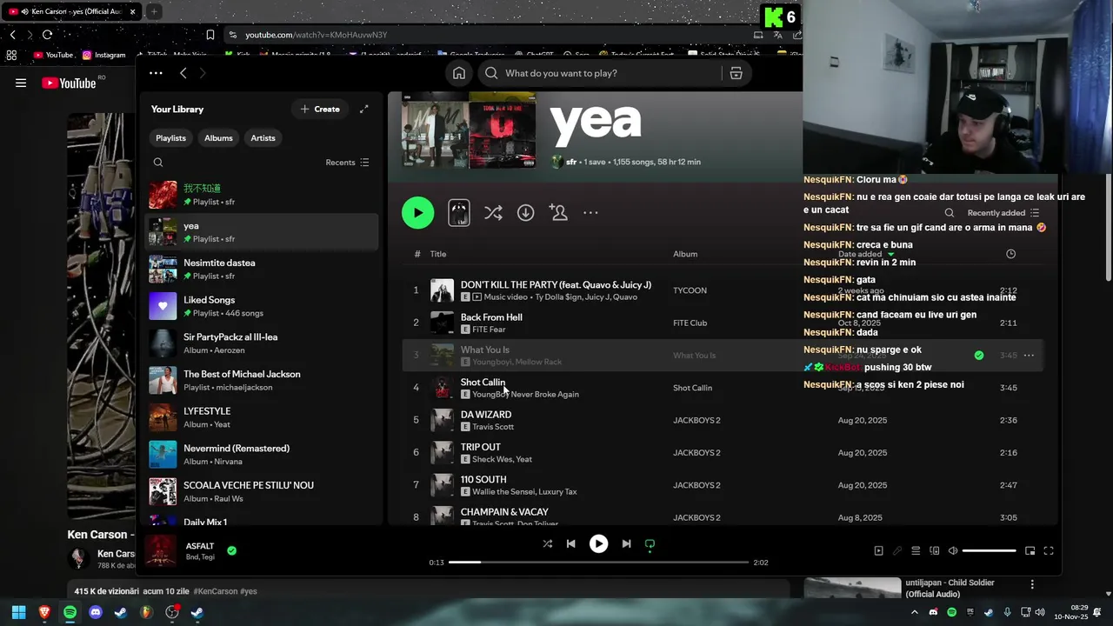Sort tracks by Duration clock column
The height and width of the screenshot is (626, 1113).
1010,254
